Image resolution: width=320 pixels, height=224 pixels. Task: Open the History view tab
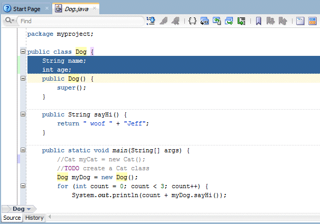(x=34, y=218)
